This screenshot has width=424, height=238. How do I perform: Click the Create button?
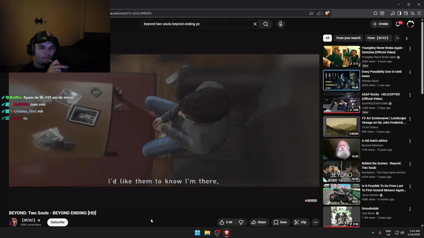(380, 24)
